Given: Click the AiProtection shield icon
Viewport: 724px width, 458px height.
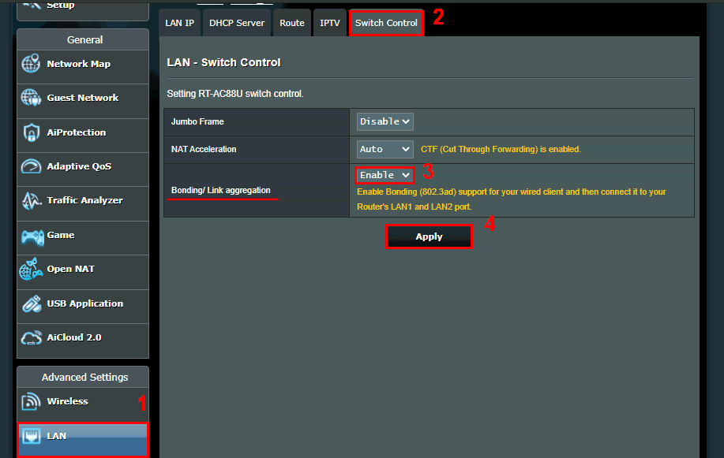Looking at the screenshot, I should click(x=32, y=132).
